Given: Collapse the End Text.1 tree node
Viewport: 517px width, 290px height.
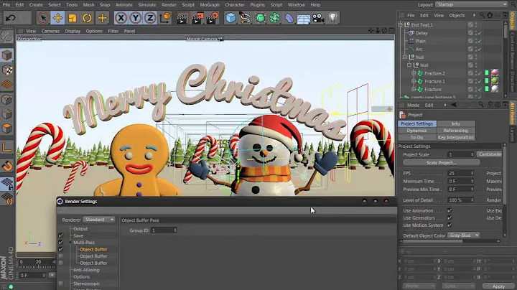Looking at the screenshot, I should click(x=401, y=24).
